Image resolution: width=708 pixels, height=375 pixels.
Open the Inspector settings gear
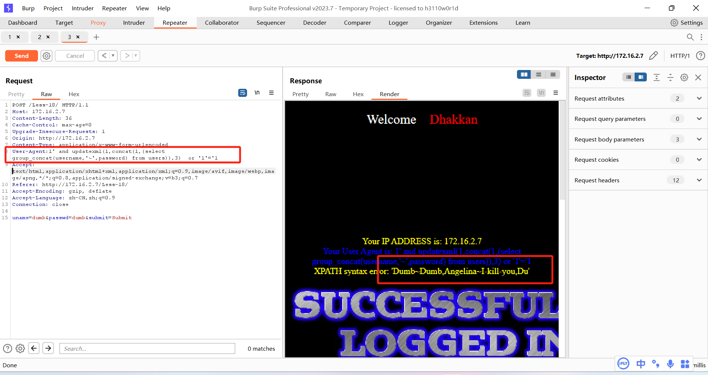coord(684,77)
